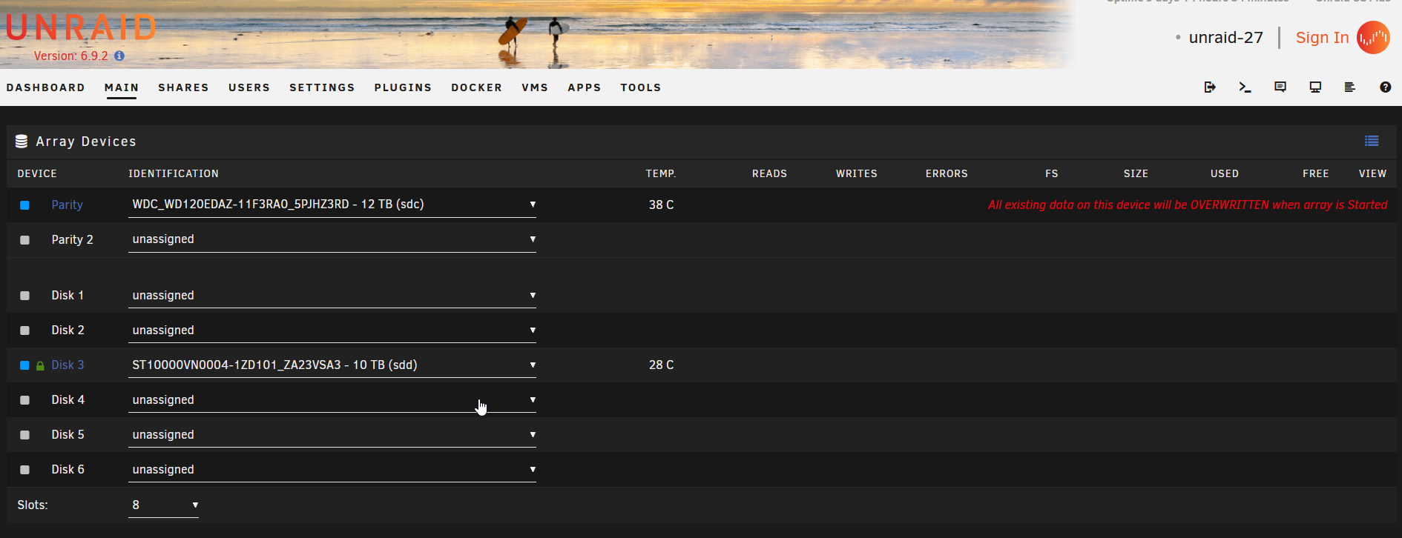
Task: Click the Disk 4 grey status indicator
Action: pyautogui.click(x=24, y=400)
